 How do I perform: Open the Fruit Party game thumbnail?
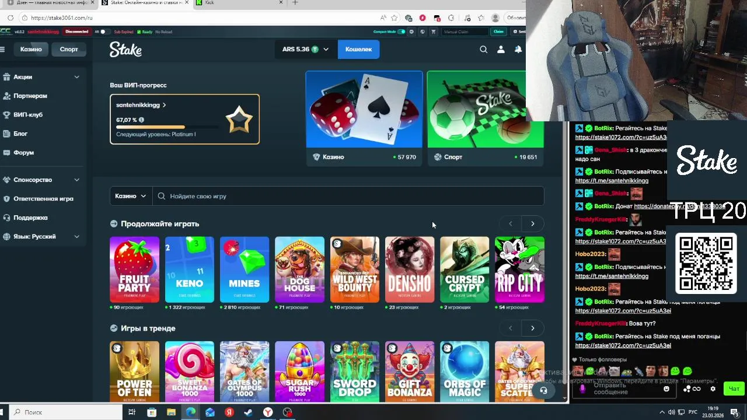click(134, 269)
